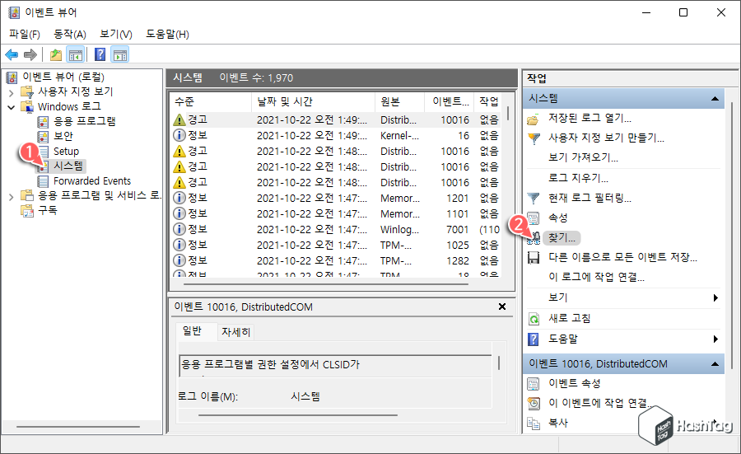Click the 응용 프로그램 log icon in the tree

click(x=43, y=122)
